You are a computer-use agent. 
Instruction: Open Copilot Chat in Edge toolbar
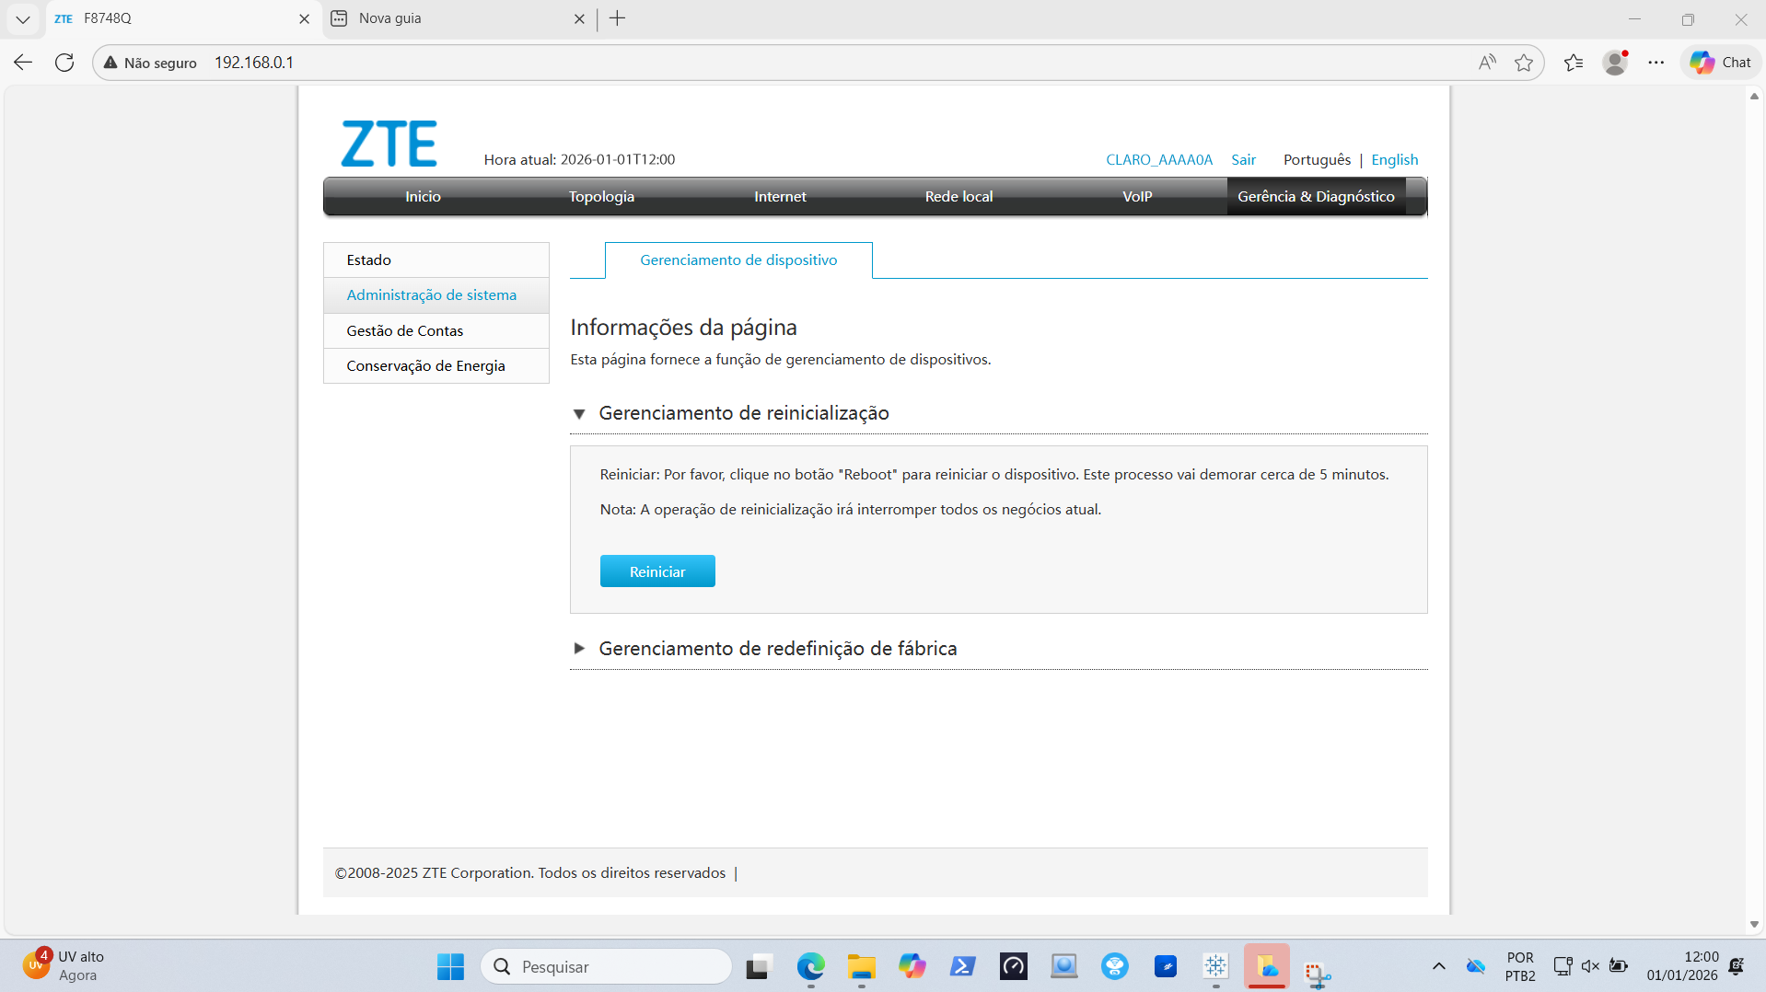point(1718,62)
